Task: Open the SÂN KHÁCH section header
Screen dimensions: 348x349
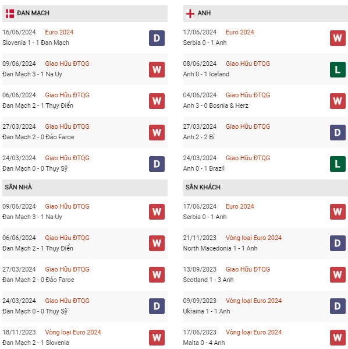Action: click(x=265, y=188)
